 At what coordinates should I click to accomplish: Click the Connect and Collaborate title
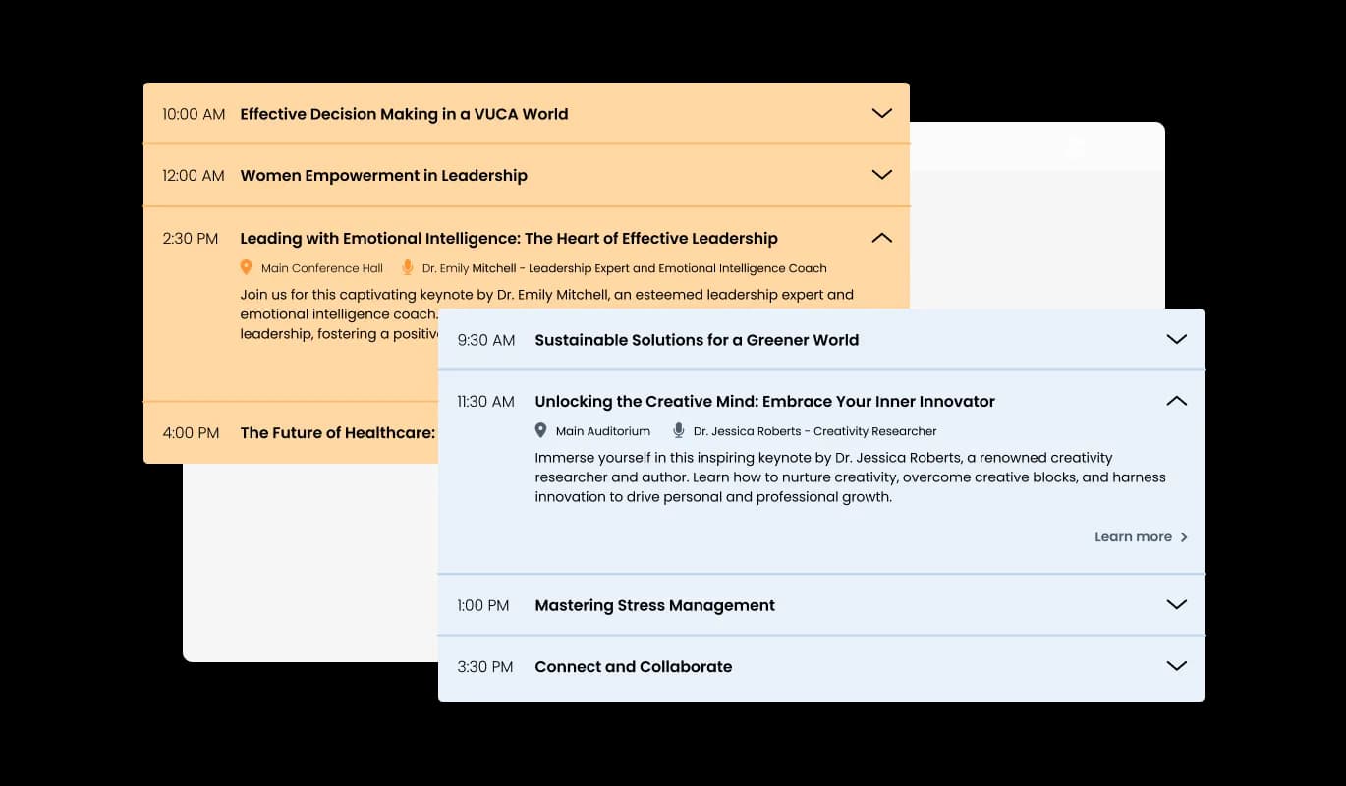633,666
